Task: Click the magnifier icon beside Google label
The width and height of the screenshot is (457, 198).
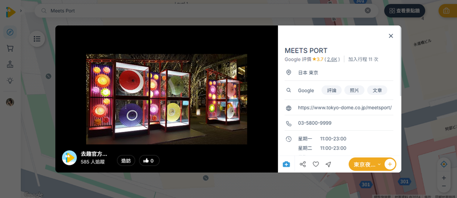Action: 289,91
